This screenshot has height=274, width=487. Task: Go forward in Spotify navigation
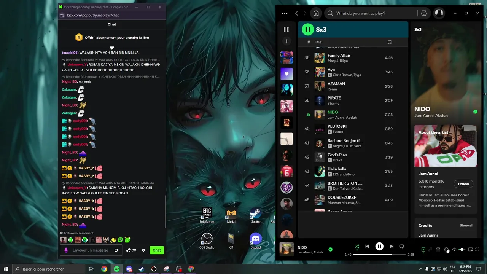click(305, 13)
